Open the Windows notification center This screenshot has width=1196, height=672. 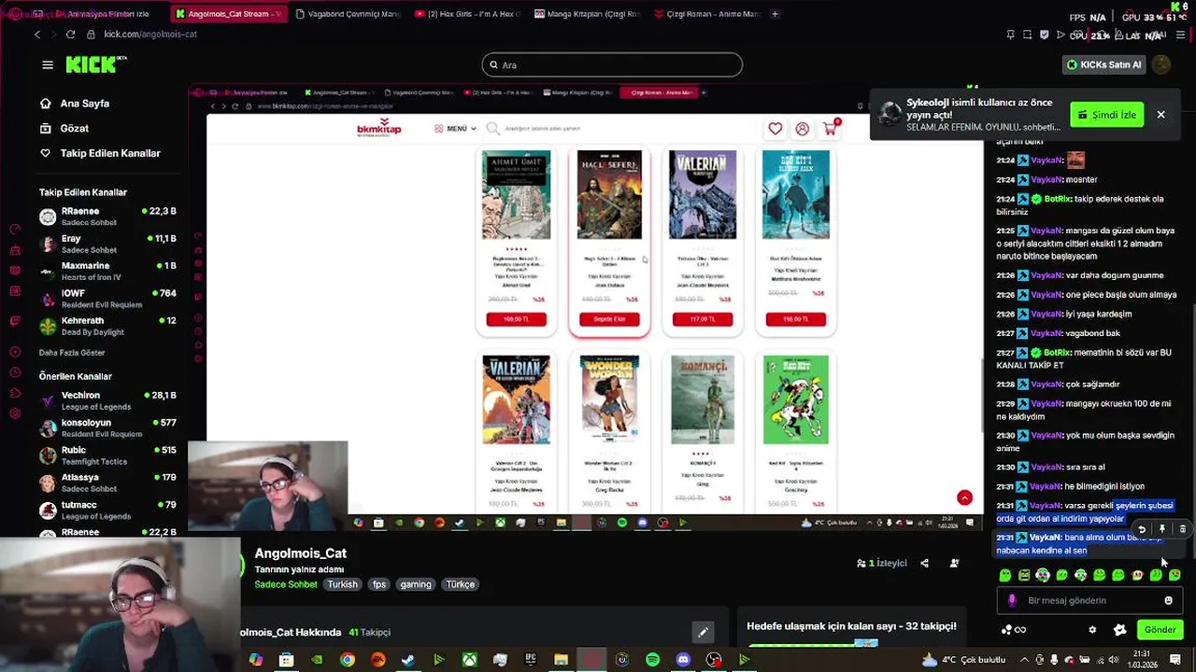click(1175, 660)
